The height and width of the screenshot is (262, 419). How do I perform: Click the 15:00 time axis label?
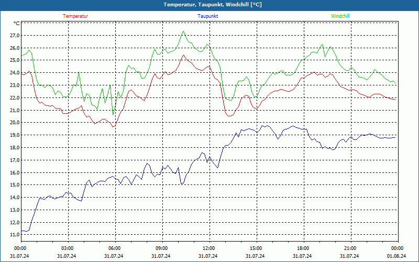[x=256, y=248]
